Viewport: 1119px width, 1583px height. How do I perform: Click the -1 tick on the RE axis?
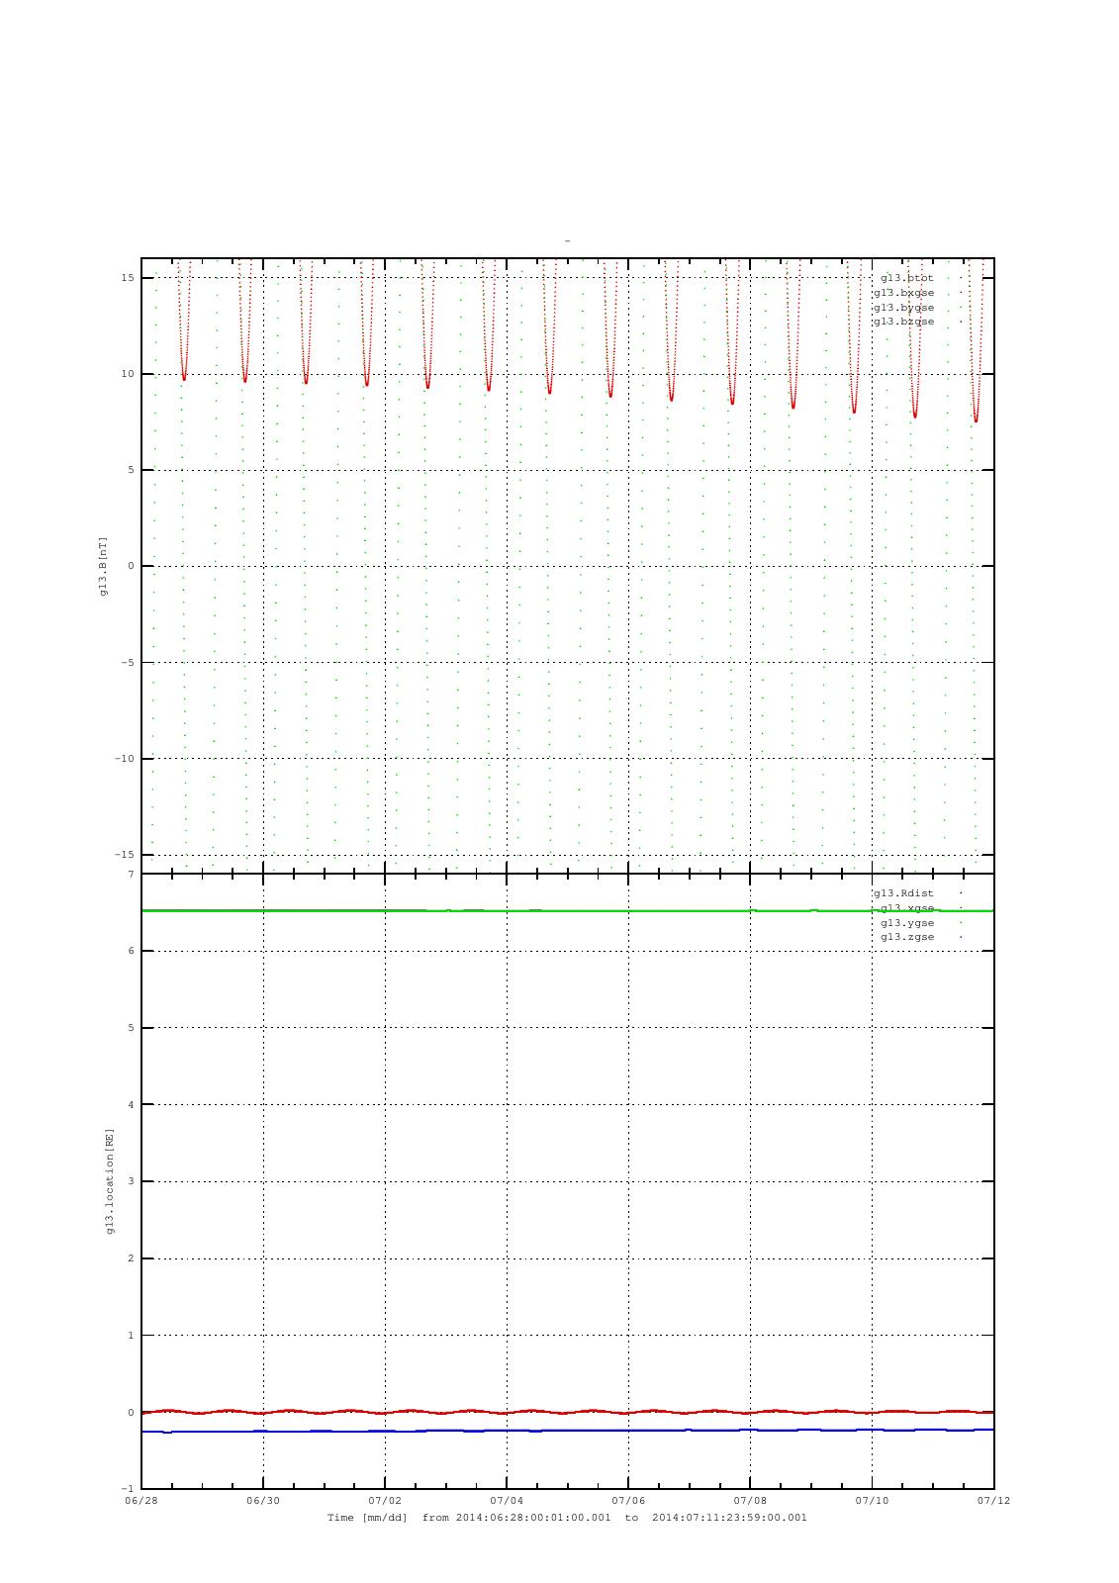[x=128, y=1489]
